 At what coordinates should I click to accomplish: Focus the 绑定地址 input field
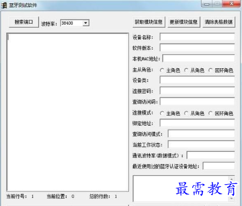(x=197, y=123)
